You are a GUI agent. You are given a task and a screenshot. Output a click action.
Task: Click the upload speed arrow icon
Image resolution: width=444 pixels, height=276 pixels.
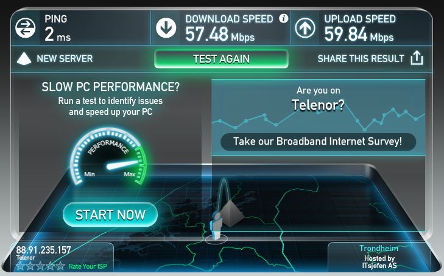point(305,28)
